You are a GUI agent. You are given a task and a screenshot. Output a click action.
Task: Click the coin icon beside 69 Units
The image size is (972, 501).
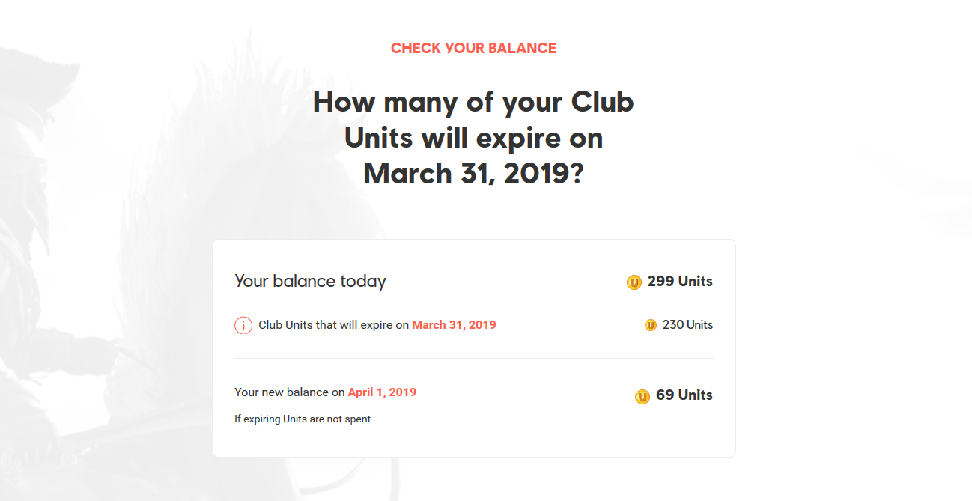tap(643, 396)
